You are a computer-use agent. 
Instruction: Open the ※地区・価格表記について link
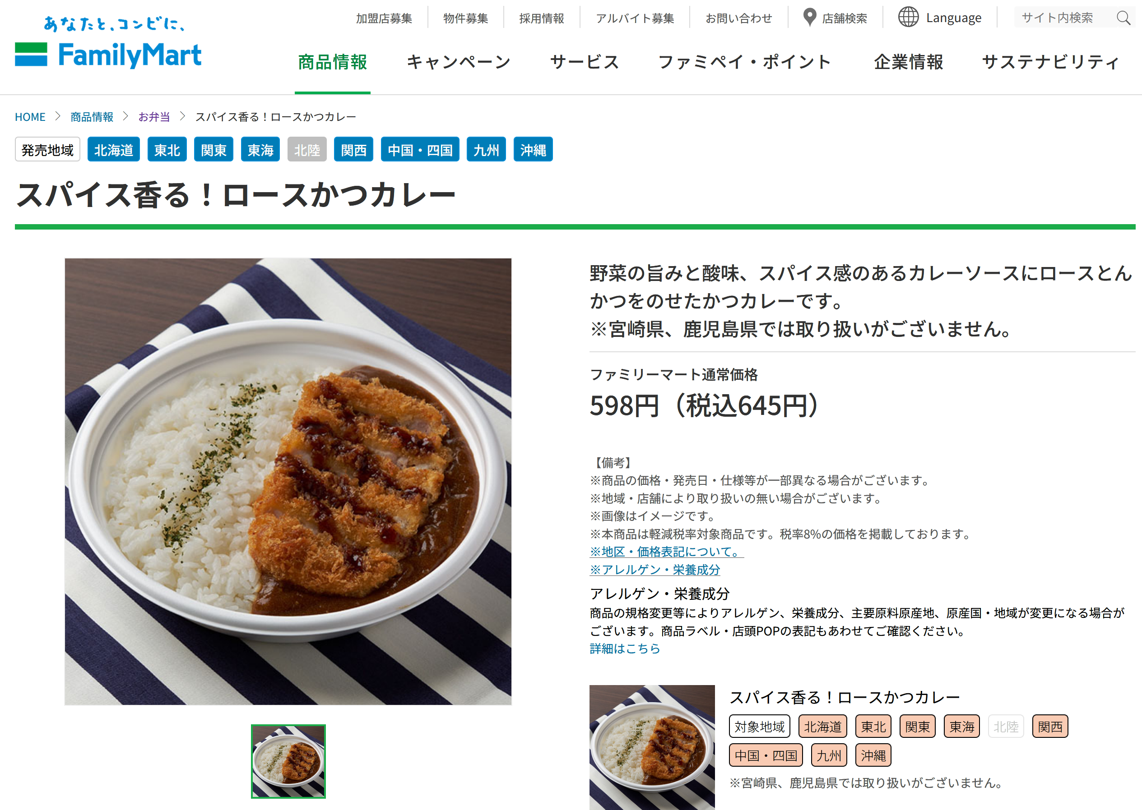pos(666,552)
